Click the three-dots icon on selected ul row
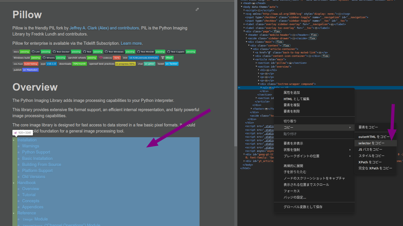403x226 pixels. (x=239, y=87)
